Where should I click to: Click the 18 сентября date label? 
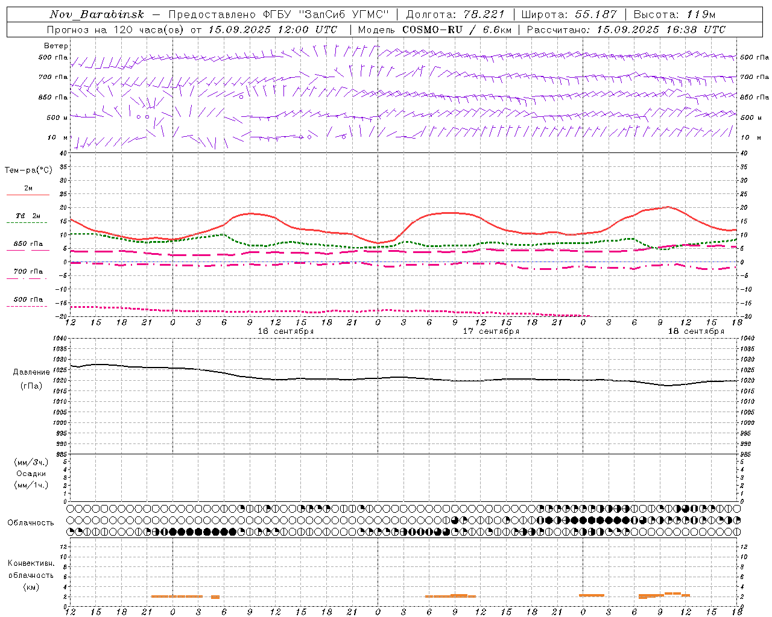(696, 331)
